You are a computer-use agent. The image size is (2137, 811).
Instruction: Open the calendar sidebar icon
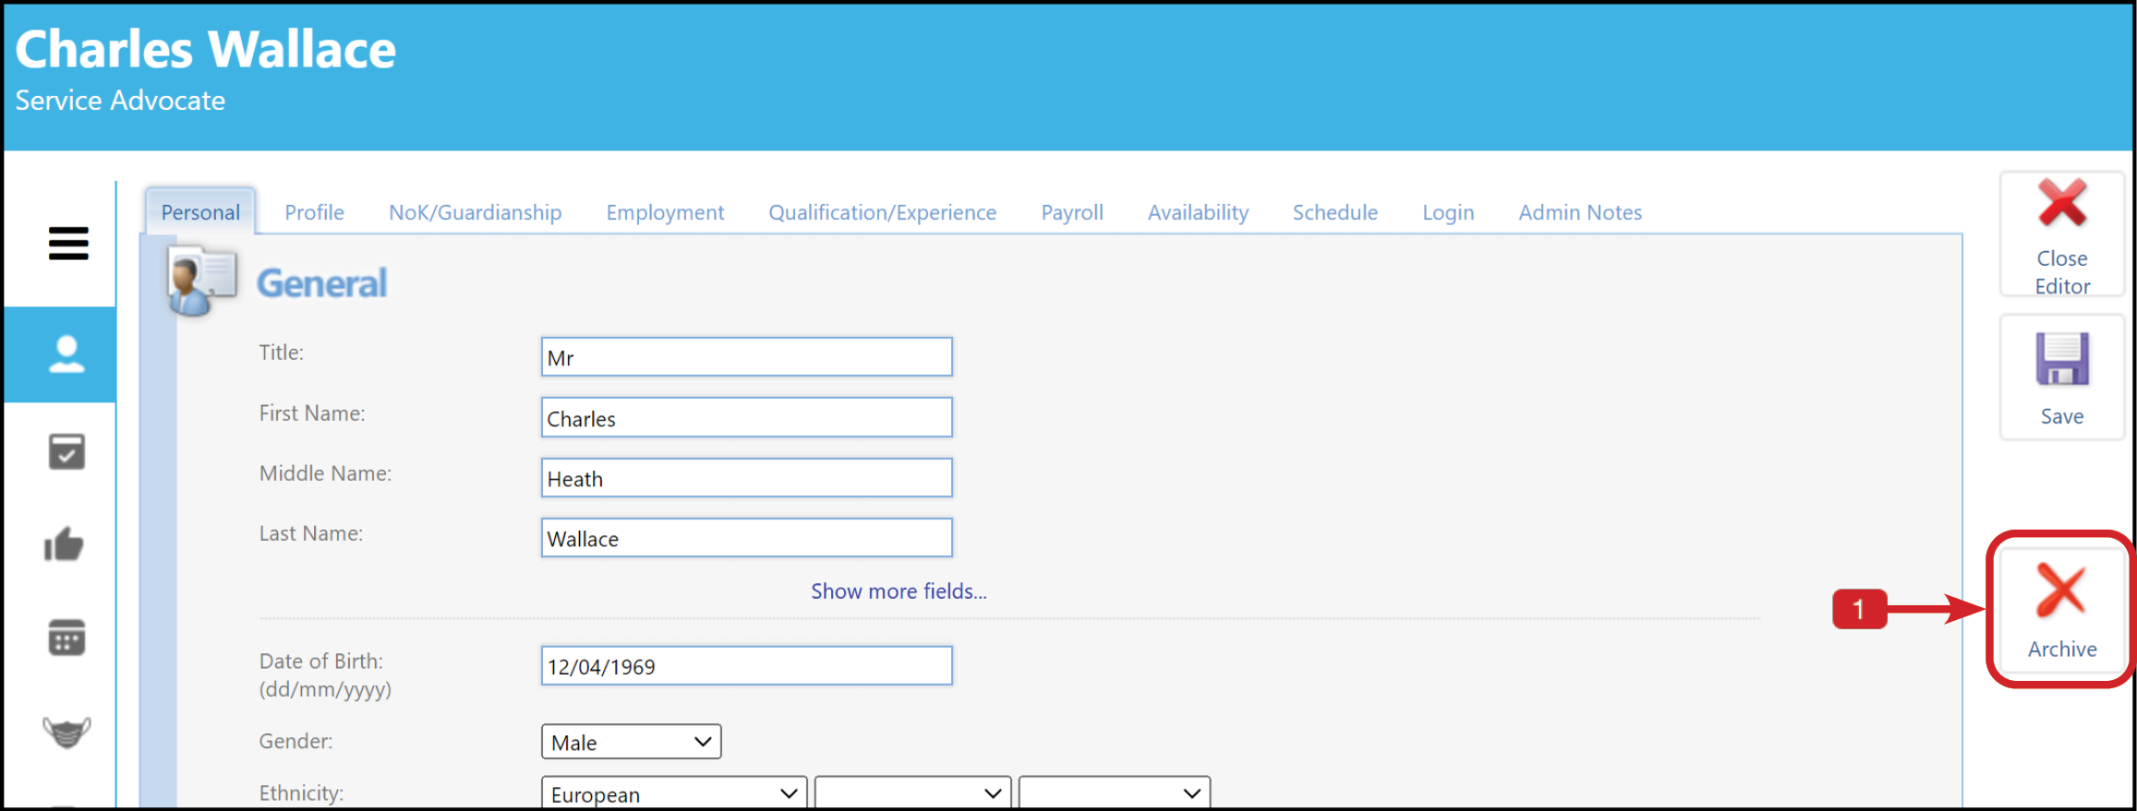[x=66, y=638]
